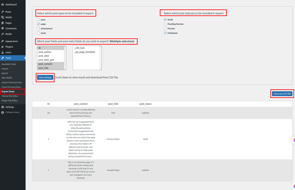The height and width of the screenshot is (190, 295).
Task: Click the post_content column header
Action: 81,104
